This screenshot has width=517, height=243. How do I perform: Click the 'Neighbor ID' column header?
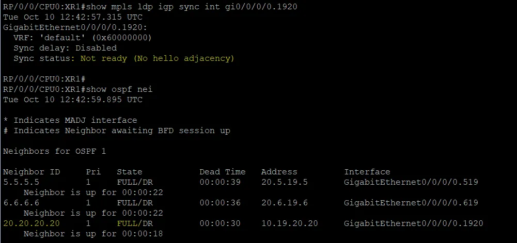click(32, 172)
